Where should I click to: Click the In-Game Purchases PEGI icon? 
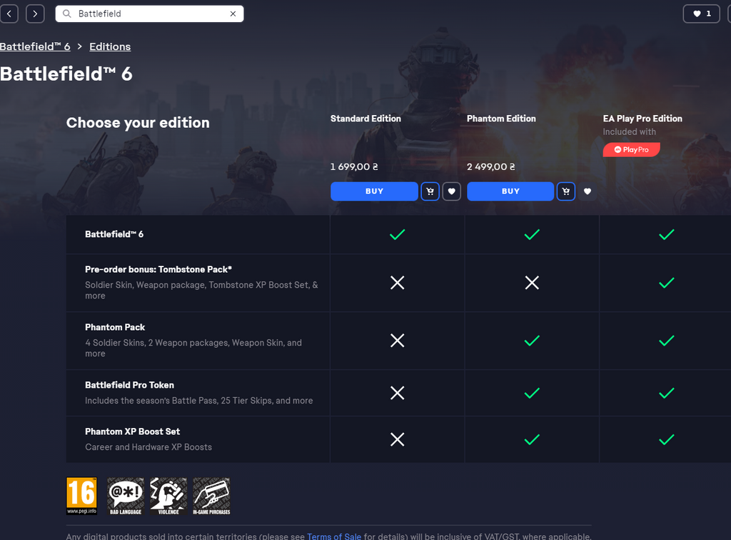click(x=211, y=496)
